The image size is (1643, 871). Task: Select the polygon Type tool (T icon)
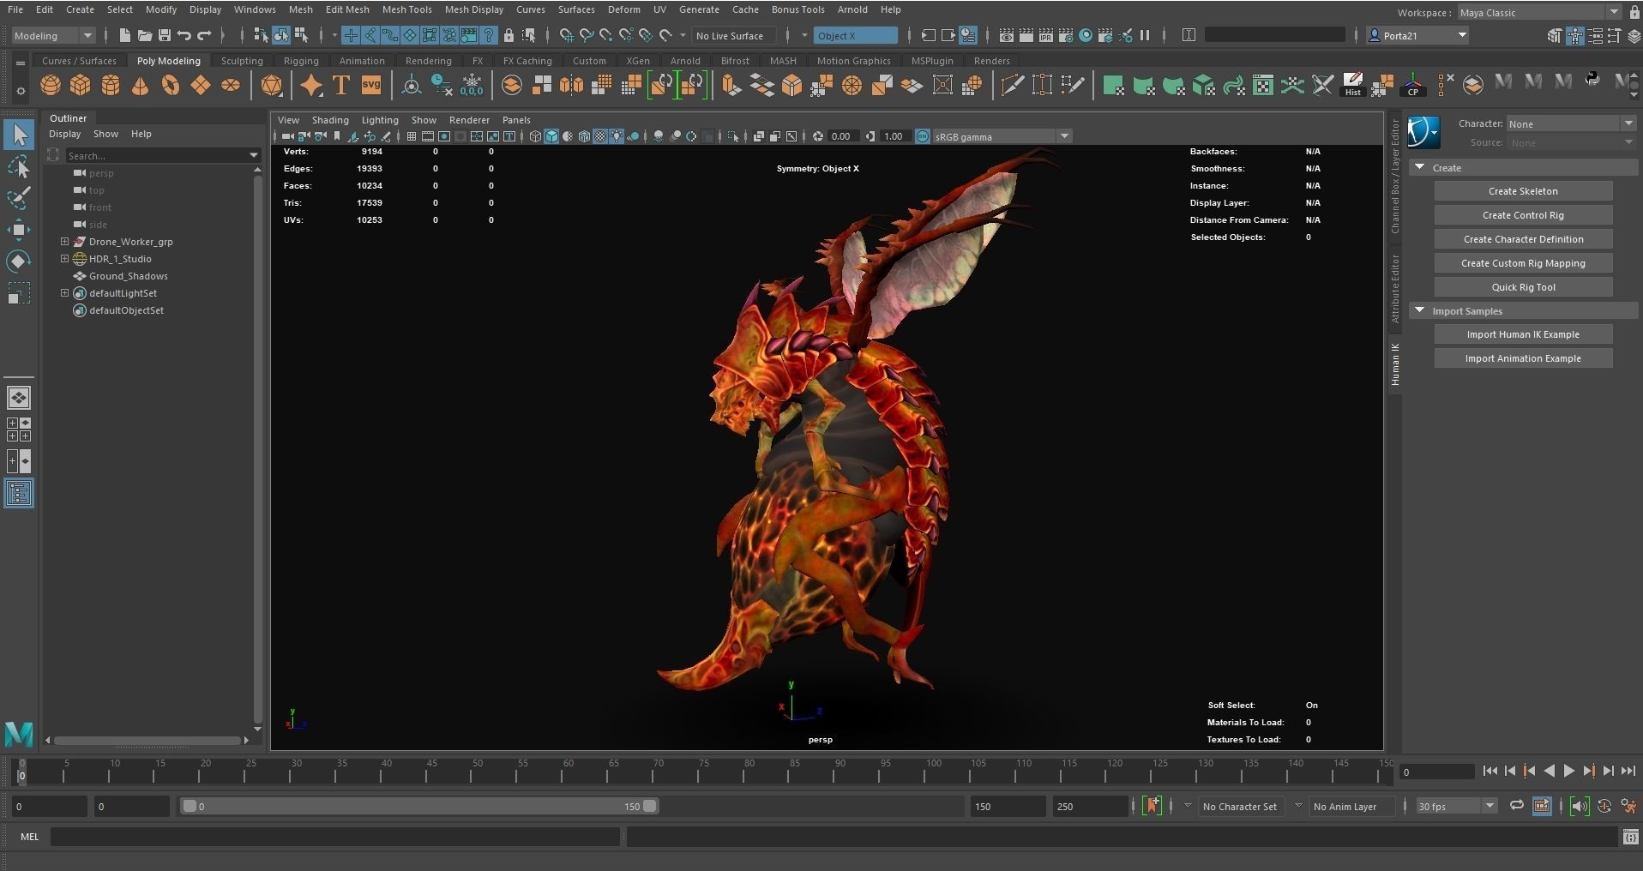340,85
